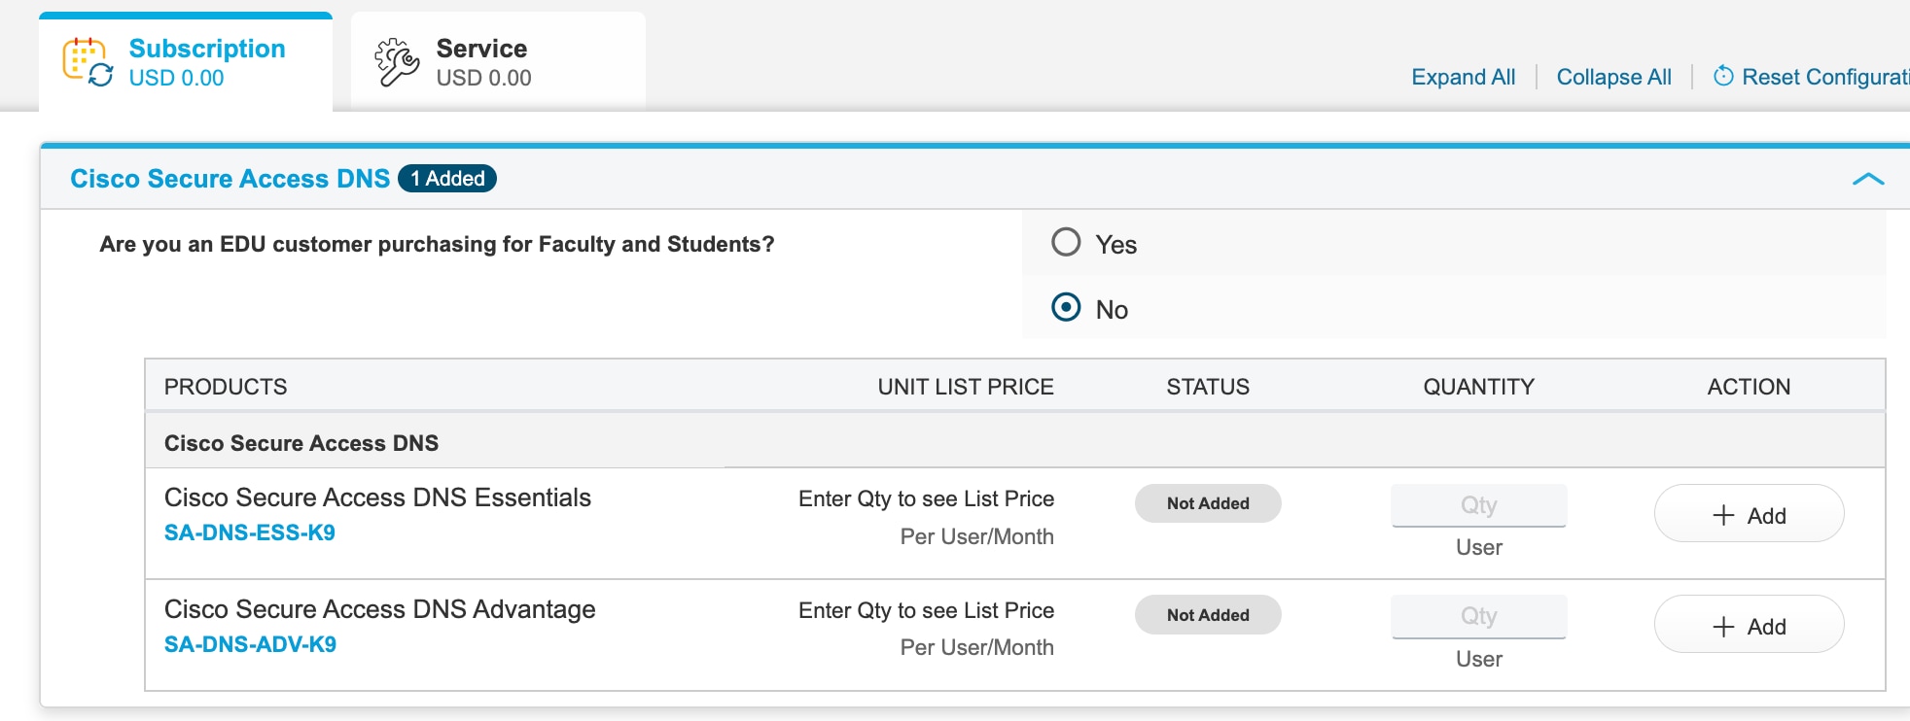Click Per User/Month text for DNS Advantage
The height and width of the screenshot is (721, 1910).
click(x=976, y=647)
